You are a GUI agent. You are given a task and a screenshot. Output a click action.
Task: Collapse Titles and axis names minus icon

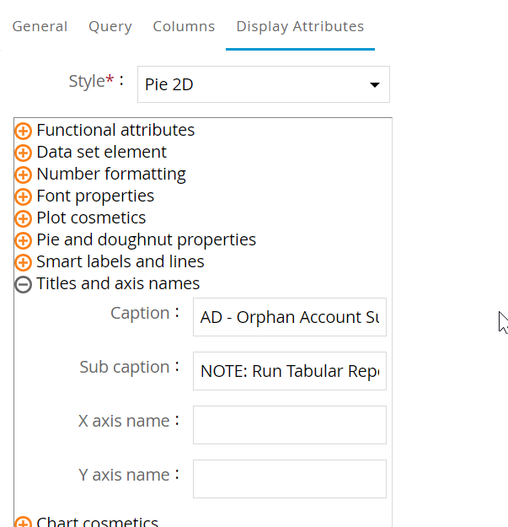pyautogui.click(x=24, y=284)
